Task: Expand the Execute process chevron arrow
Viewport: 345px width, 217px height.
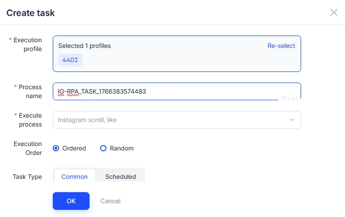Action: click(x=292, y=120)
